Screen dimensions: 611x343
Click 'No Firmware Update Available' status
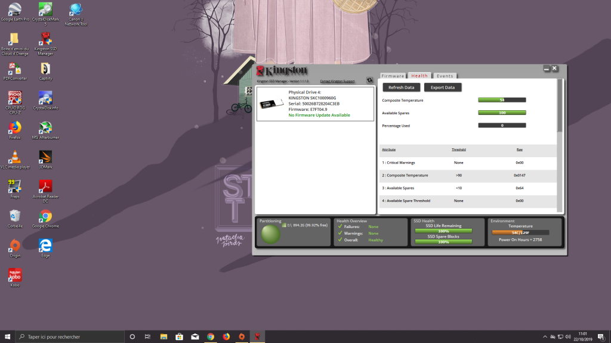[x=319, y=115]
